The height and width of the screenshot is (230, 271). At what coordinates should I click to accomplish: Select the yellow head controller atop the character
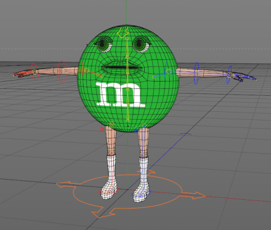click(123, 32)
